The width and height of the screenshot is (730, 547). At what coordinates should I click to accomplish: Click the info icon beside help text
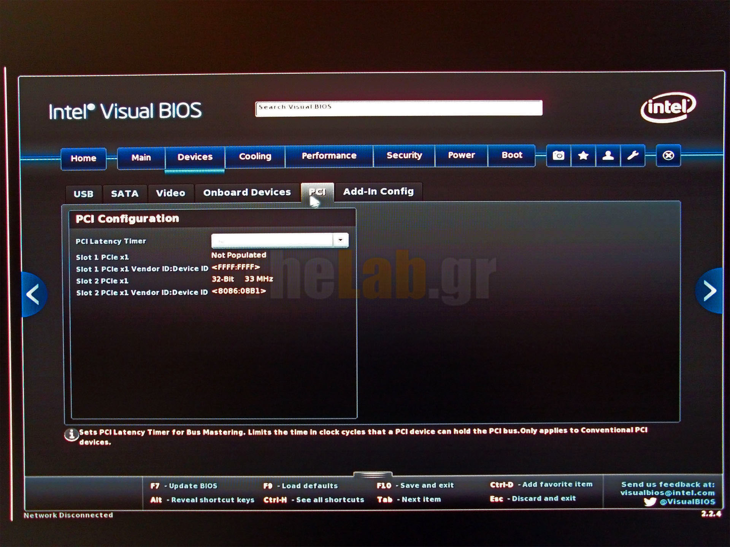(x=71, y=435)
